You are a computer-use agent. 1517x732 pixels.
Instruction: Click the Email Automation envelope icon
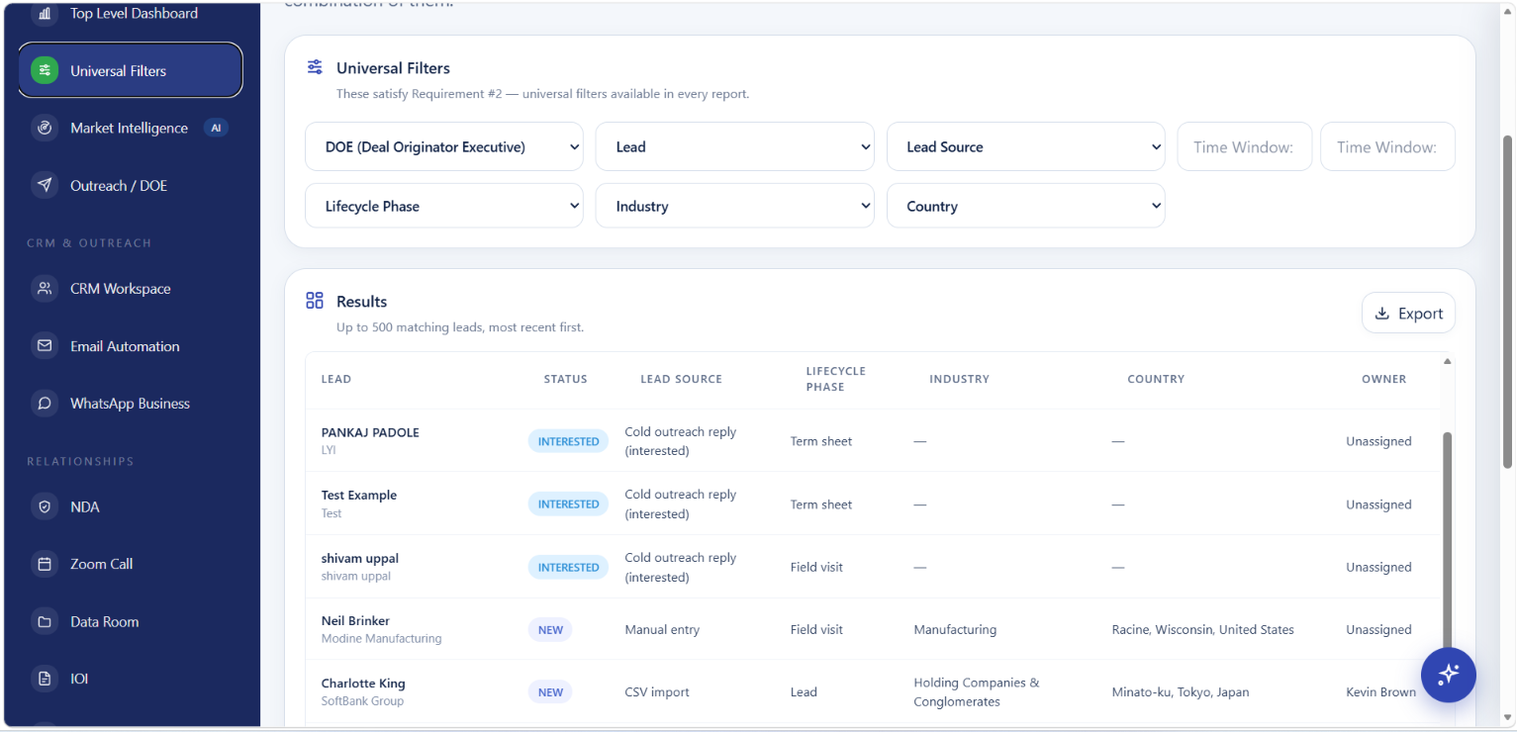45,346
